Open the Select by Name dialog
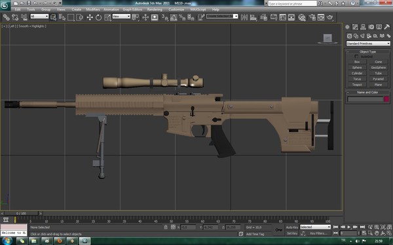 point(62,17)
